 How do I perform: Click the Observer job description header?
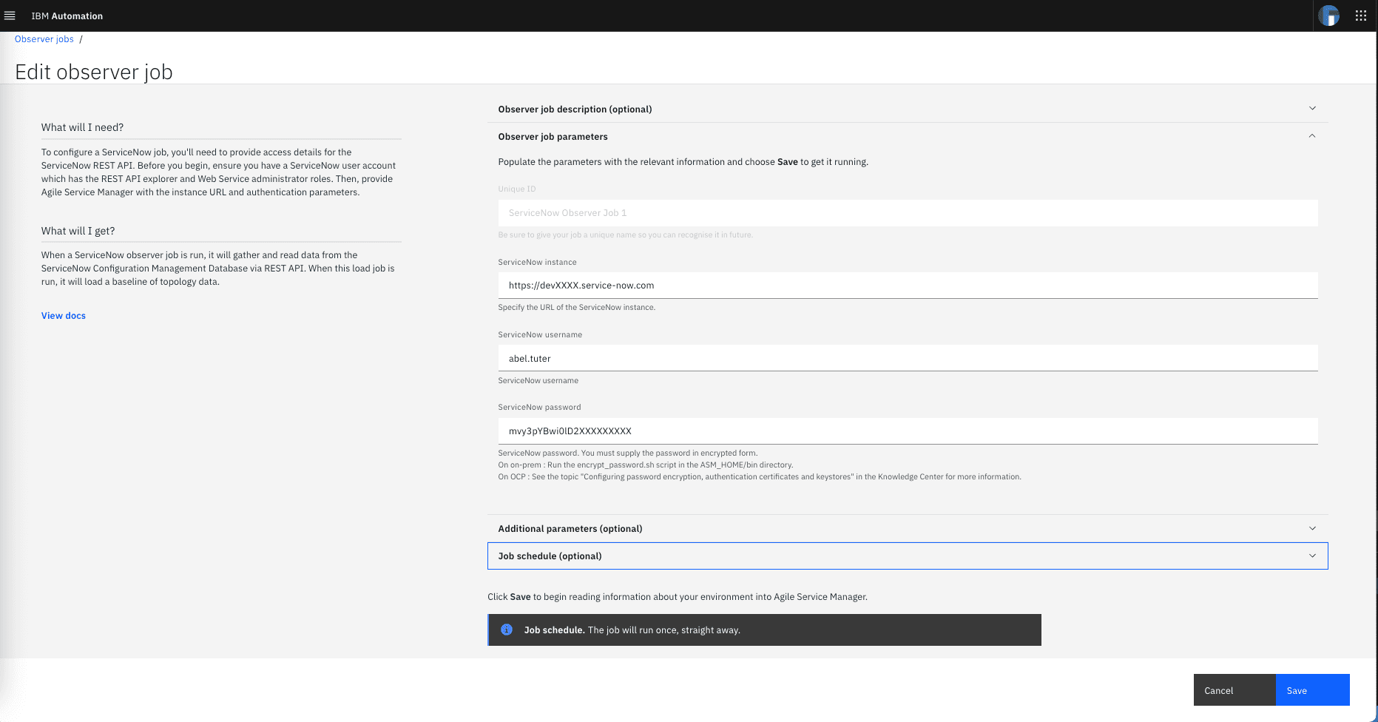pyautogui.click(x=575, y=109)
